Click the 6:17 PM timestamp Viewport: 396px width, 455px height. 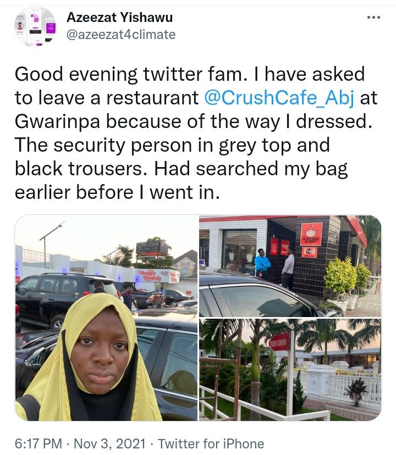tap(38, 444)
